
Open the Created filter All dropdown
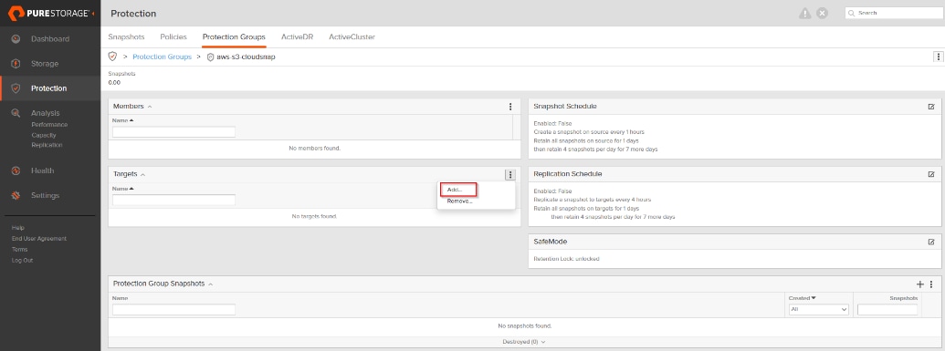[819, 309]
